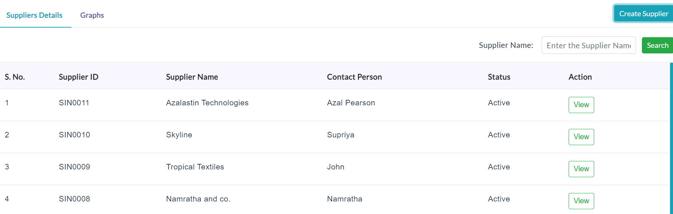Click the Status column header

pos(499,77)
